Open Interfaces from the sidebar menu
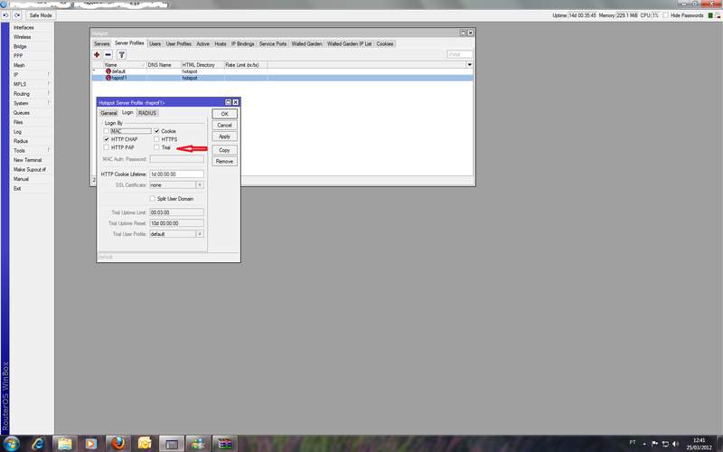Screen dimensions: 723x452 [23, 27]
